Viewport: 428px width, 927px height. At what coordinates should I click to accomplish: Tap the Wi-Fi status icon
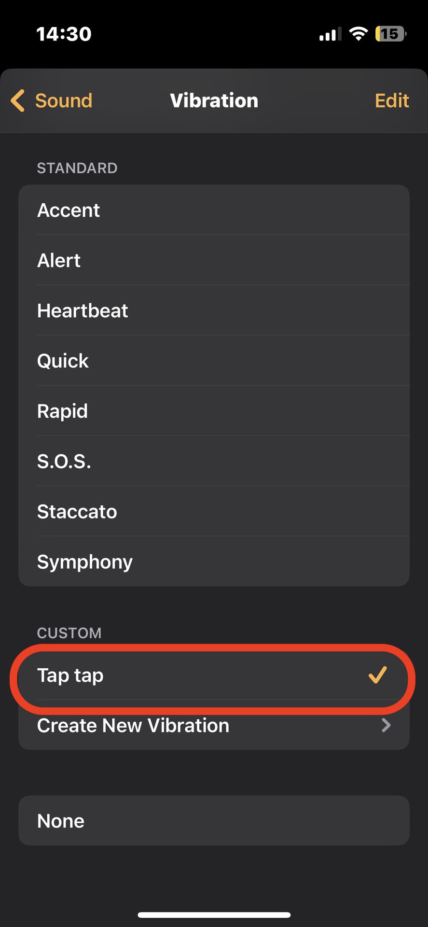click(358, 34)
